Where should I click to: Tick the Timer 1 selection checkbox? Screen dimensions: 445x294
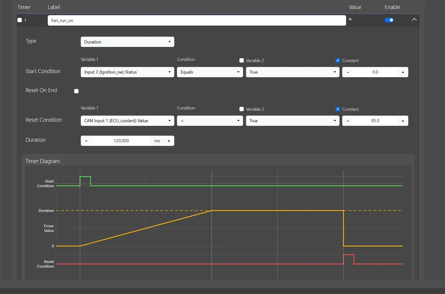click(x=20, y=20)
